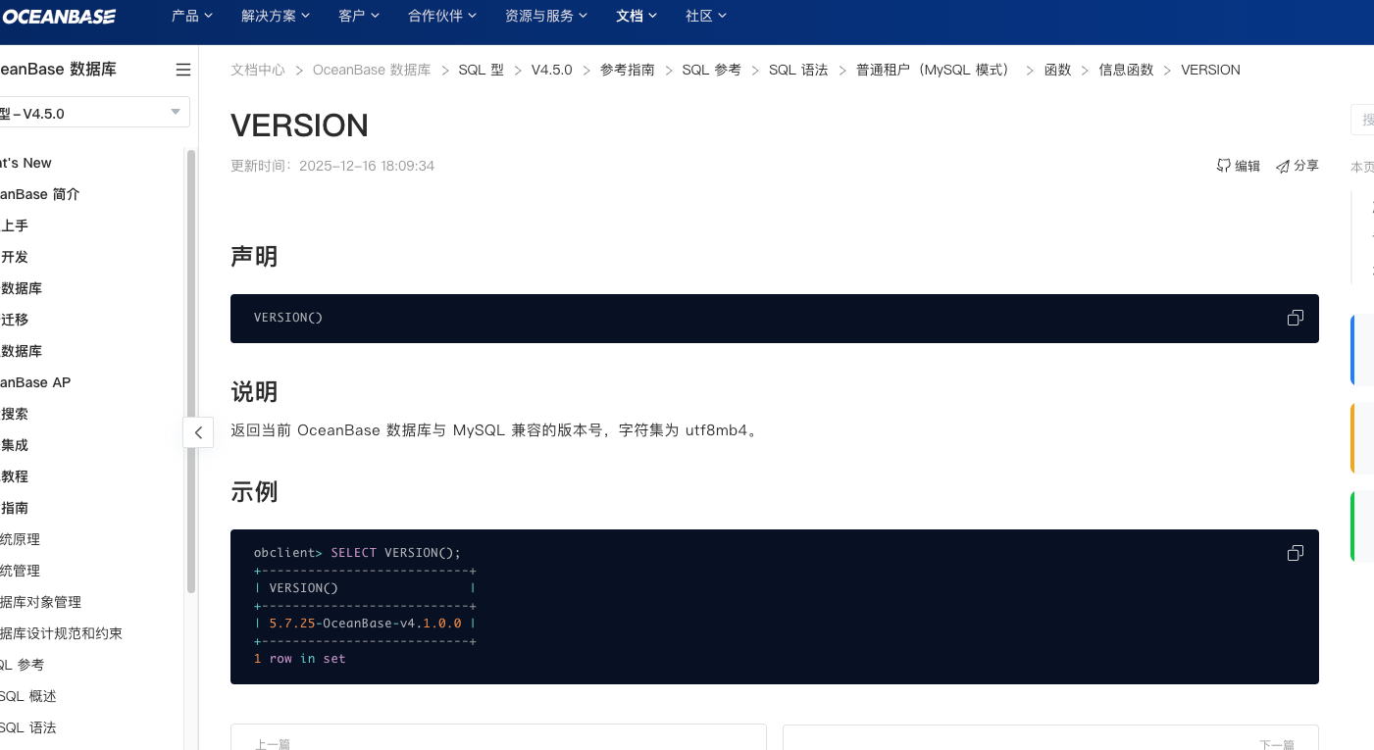Click the sidebar vertical scrollbar

coord(191,373)
